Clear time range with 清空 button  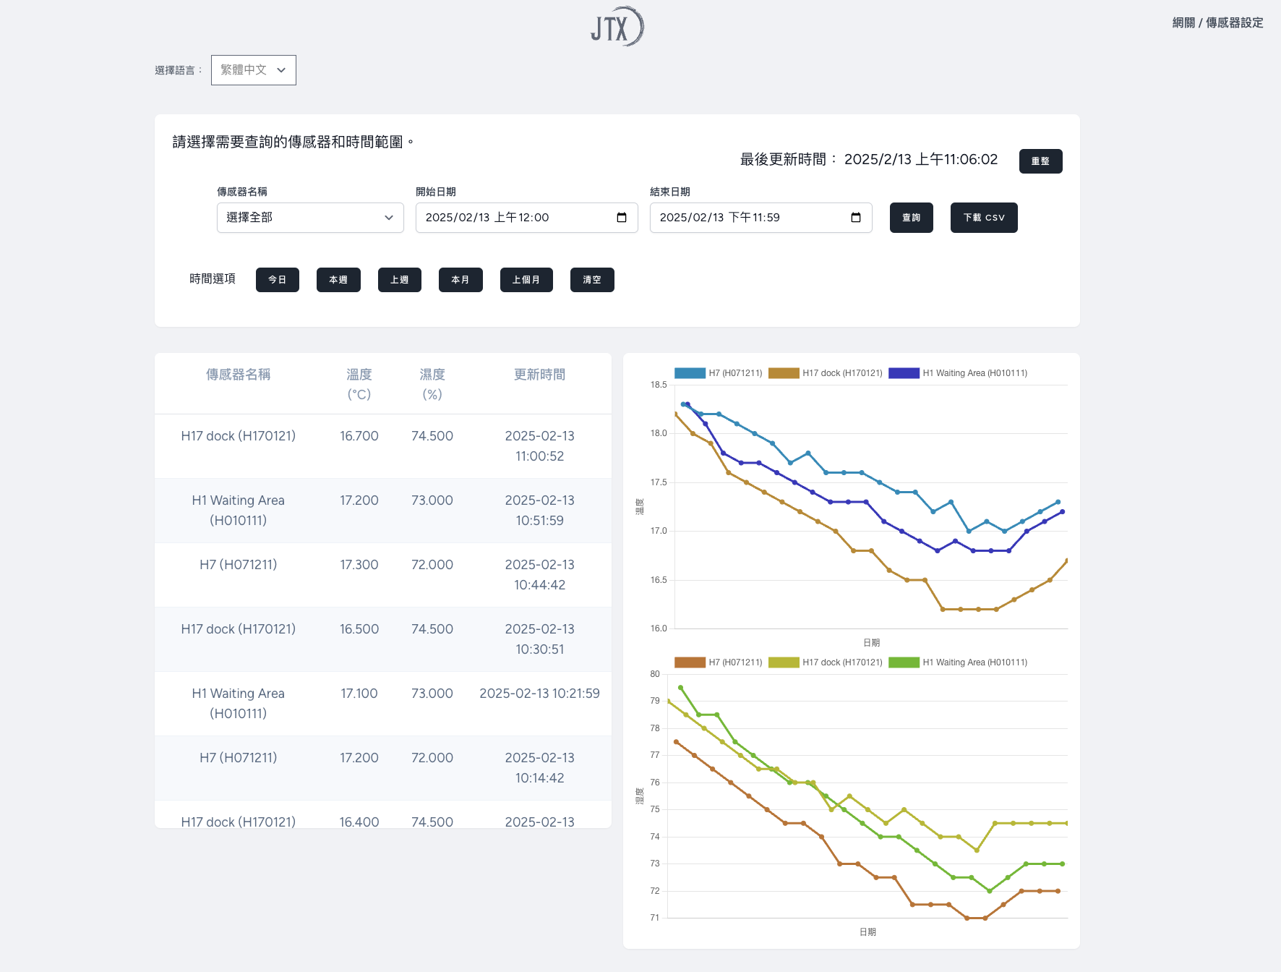[592, 280]
